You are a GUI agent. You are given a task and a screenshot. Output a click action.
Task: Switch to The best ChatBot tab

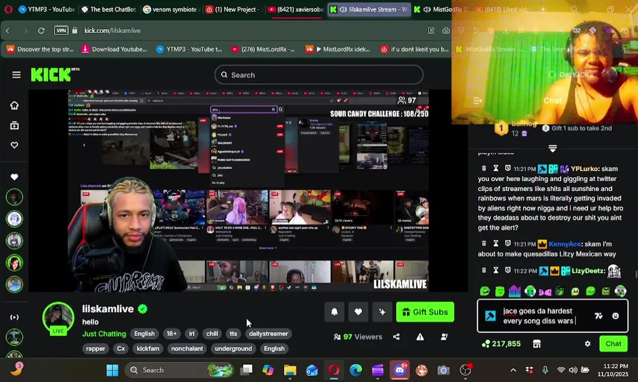[108, 10]
